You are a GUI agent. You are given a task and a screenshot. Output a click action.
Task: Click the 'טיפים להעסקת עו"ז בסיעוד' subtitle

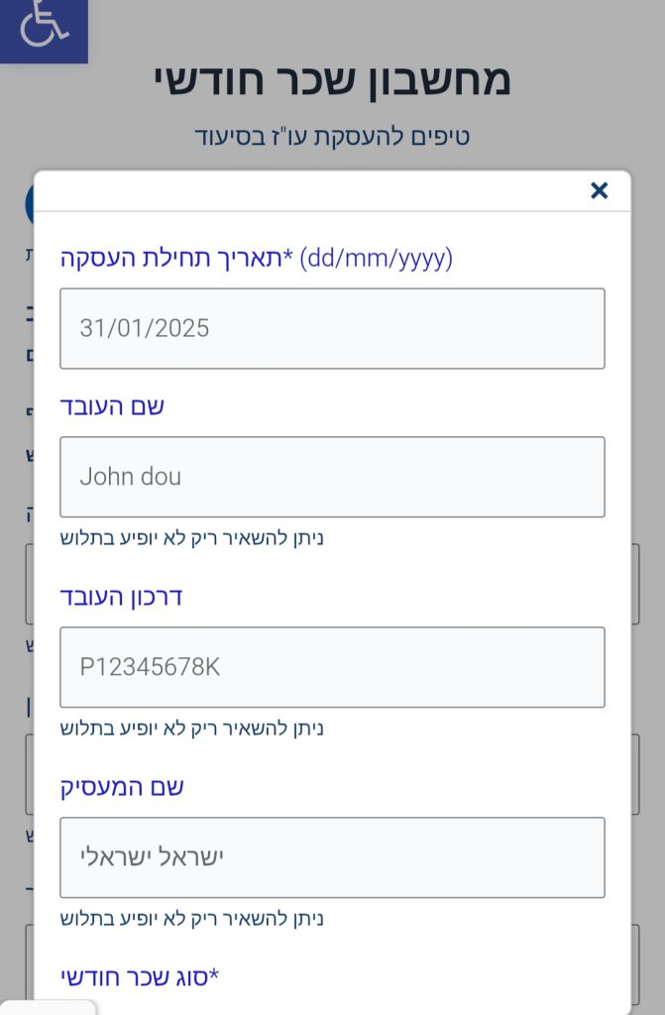tap(332, 136)
